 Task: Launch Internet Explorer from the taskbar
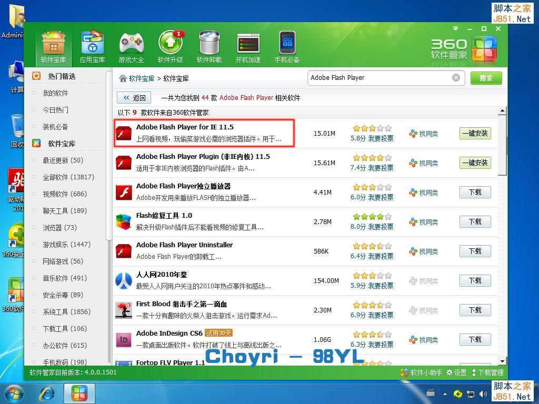click(x=47, y=393)
